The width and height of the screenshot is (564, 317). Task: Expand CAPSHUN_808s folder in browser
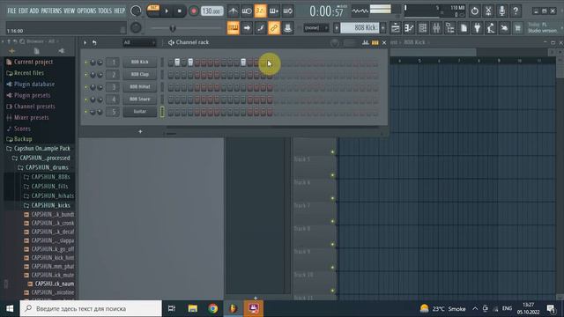click(x=47, y=177)
